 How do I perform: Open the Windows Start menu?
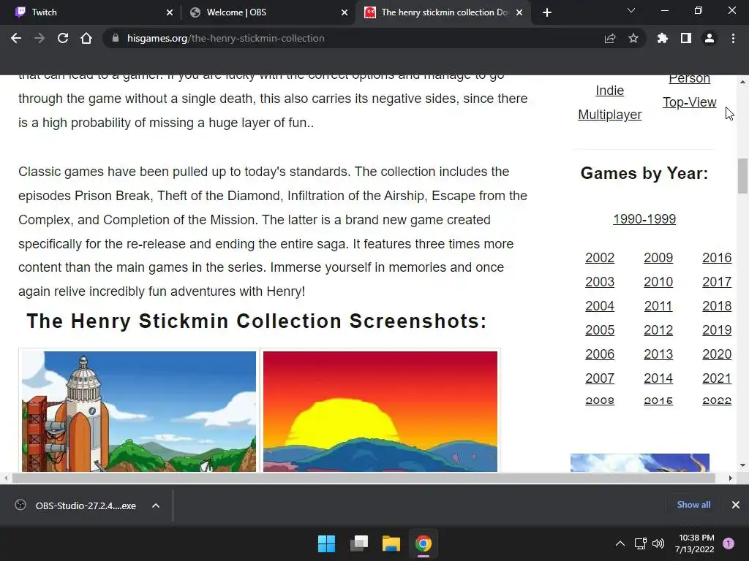pyautogui.click(x=327, y=543)
